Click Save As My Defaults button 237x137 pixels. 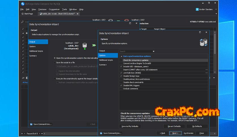(130, 126)
